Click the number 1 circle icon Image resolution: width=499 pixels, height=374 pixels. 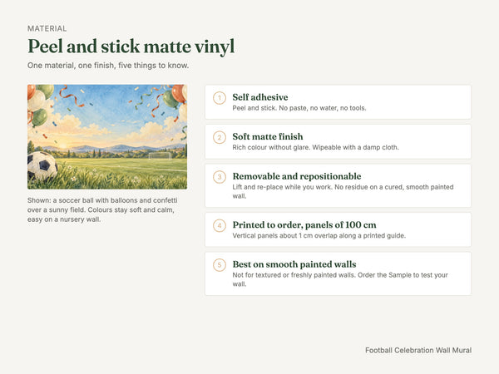[220, 98]
